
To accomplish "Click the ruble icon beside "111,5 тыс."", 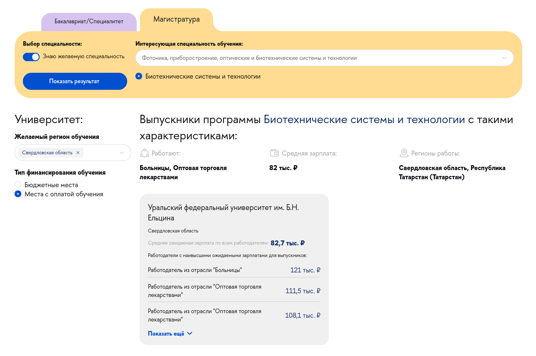I will 319,291.
